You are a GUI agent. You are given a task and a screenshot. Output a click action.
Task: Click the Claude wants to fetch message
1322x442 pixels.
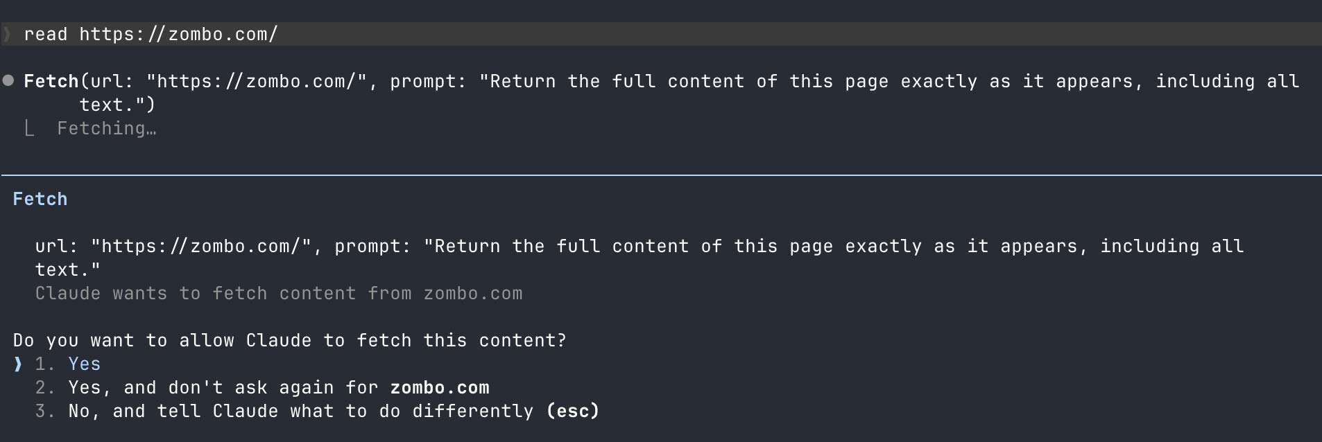point(279,293)
